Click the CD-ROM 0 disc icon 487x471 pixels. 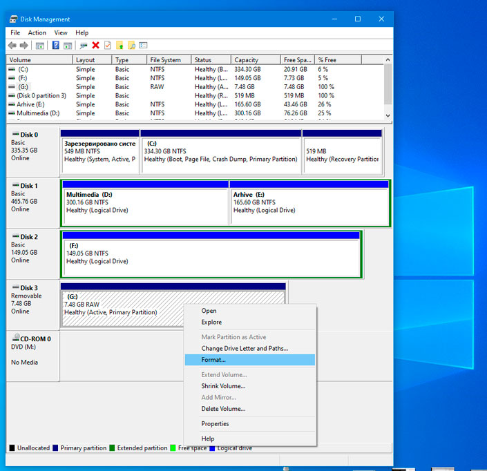pos(15,338)
